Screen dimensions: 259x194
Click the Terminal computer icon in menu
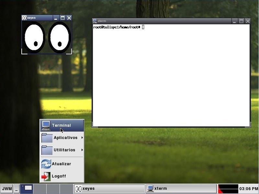[46, 126]
